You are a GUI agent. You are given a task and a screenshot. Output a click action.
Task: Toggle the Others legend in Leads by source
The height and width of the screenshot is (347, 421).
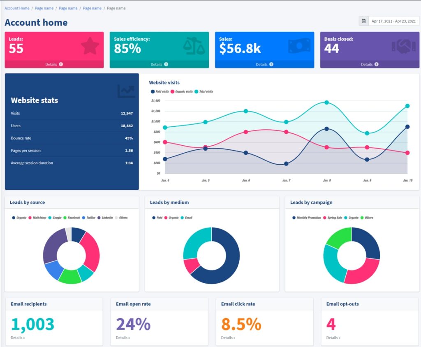(x=121, y=218)
